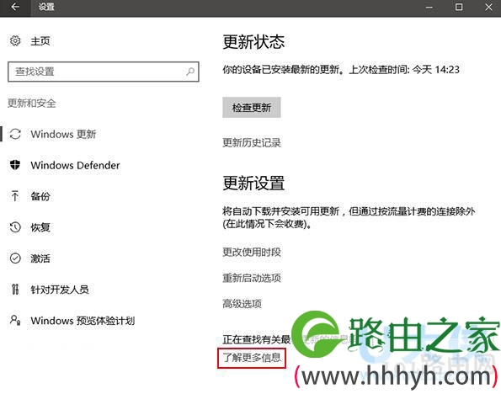Click the 更新设置 heading
Image resolution: width=501 pixels, height=394 pixels.
click(253, 183)
